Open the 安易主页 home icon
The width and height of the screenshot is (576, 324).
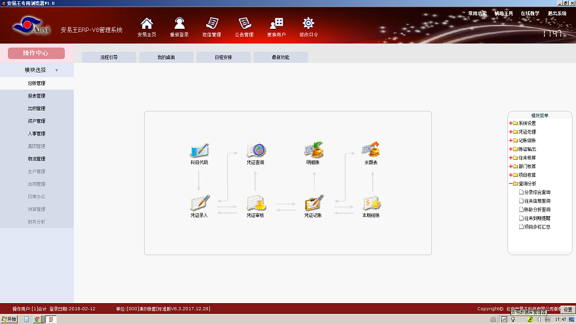(x=147, y=24)
